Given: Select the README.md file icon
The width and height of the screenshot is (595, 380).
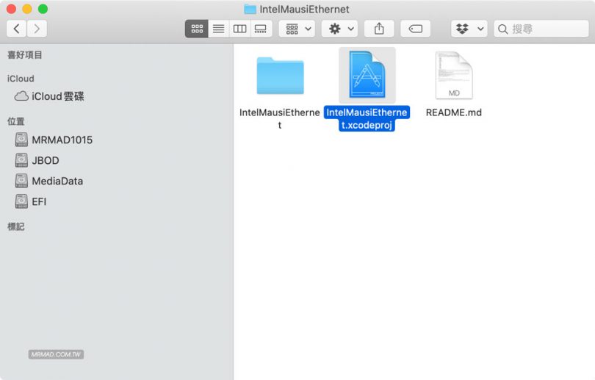Looking at the screenshot, I should [x=454, y=75].
